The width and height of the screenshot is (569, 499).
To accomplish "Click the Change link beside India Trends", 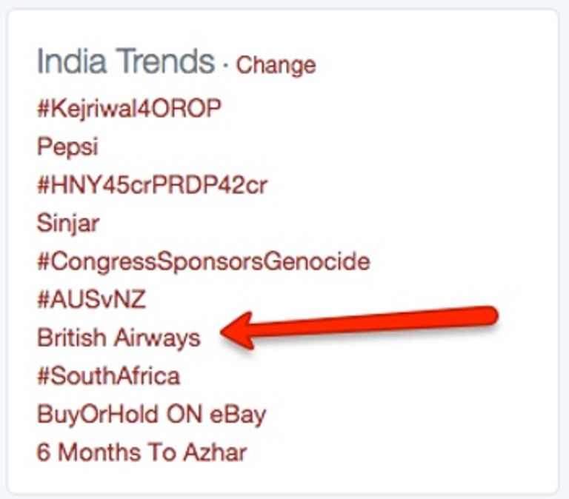I will point(276,65).
